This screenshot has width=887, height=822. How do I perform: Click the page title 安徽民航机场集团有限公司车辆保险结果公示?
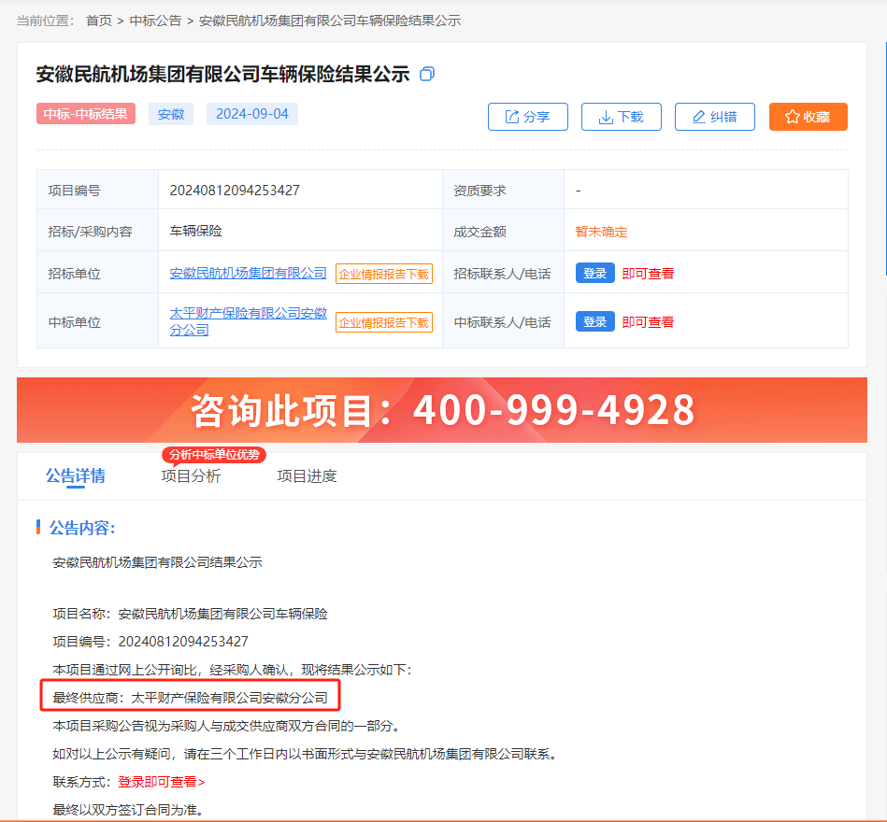point(222,74)
